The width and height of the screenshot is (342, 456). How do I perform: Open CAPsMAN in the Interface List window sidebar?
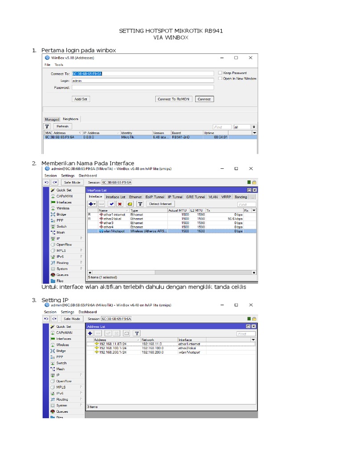64,196
